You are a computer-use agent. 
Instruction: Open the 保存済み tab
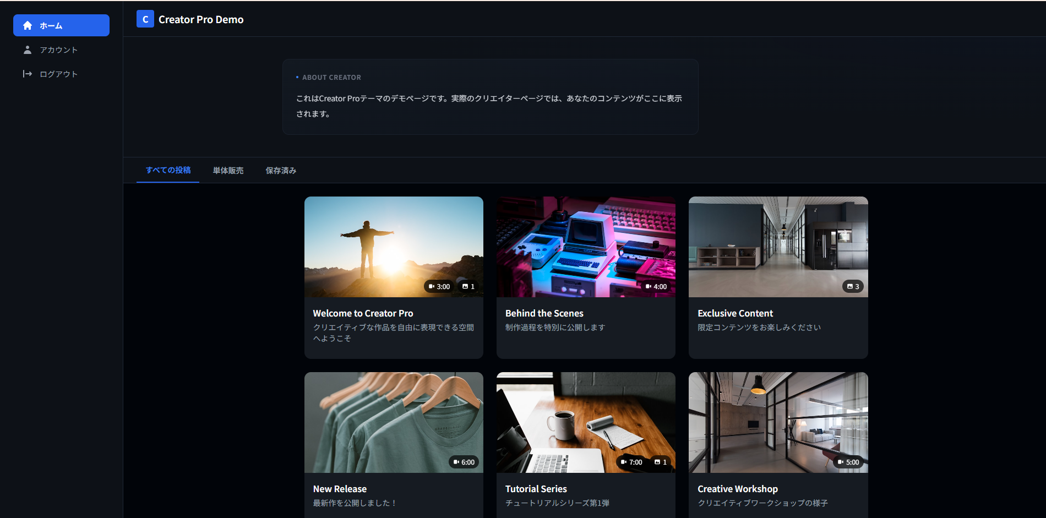280,171
